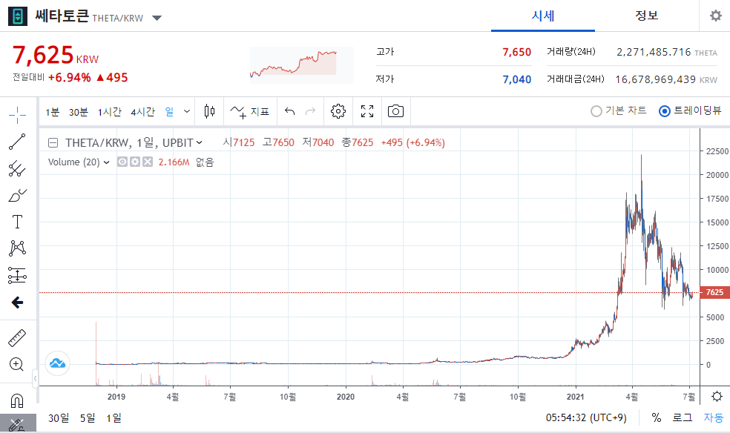Switch to the 시세 tab
This screenshot has width=730, height=433.
(543, 16)
